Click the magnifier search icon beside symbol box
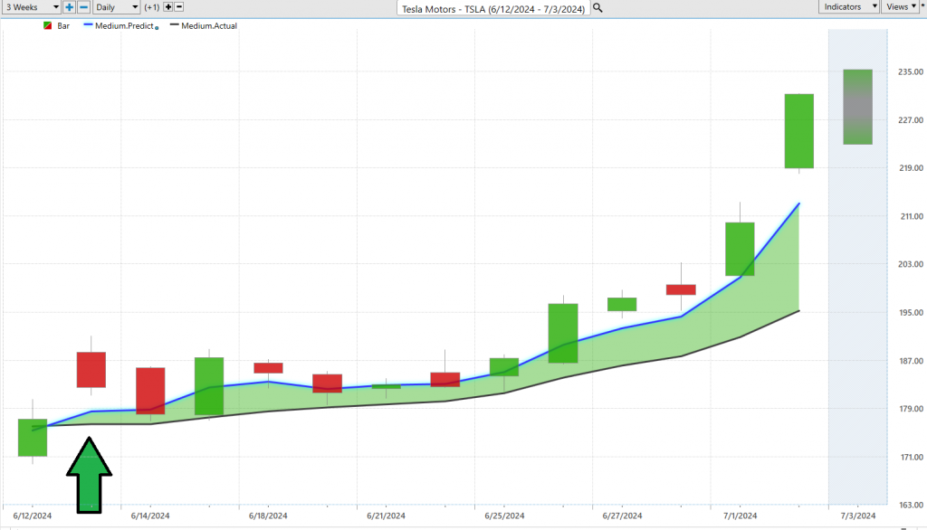The height and width of the screenshot is (530, 927). [597, 7]
